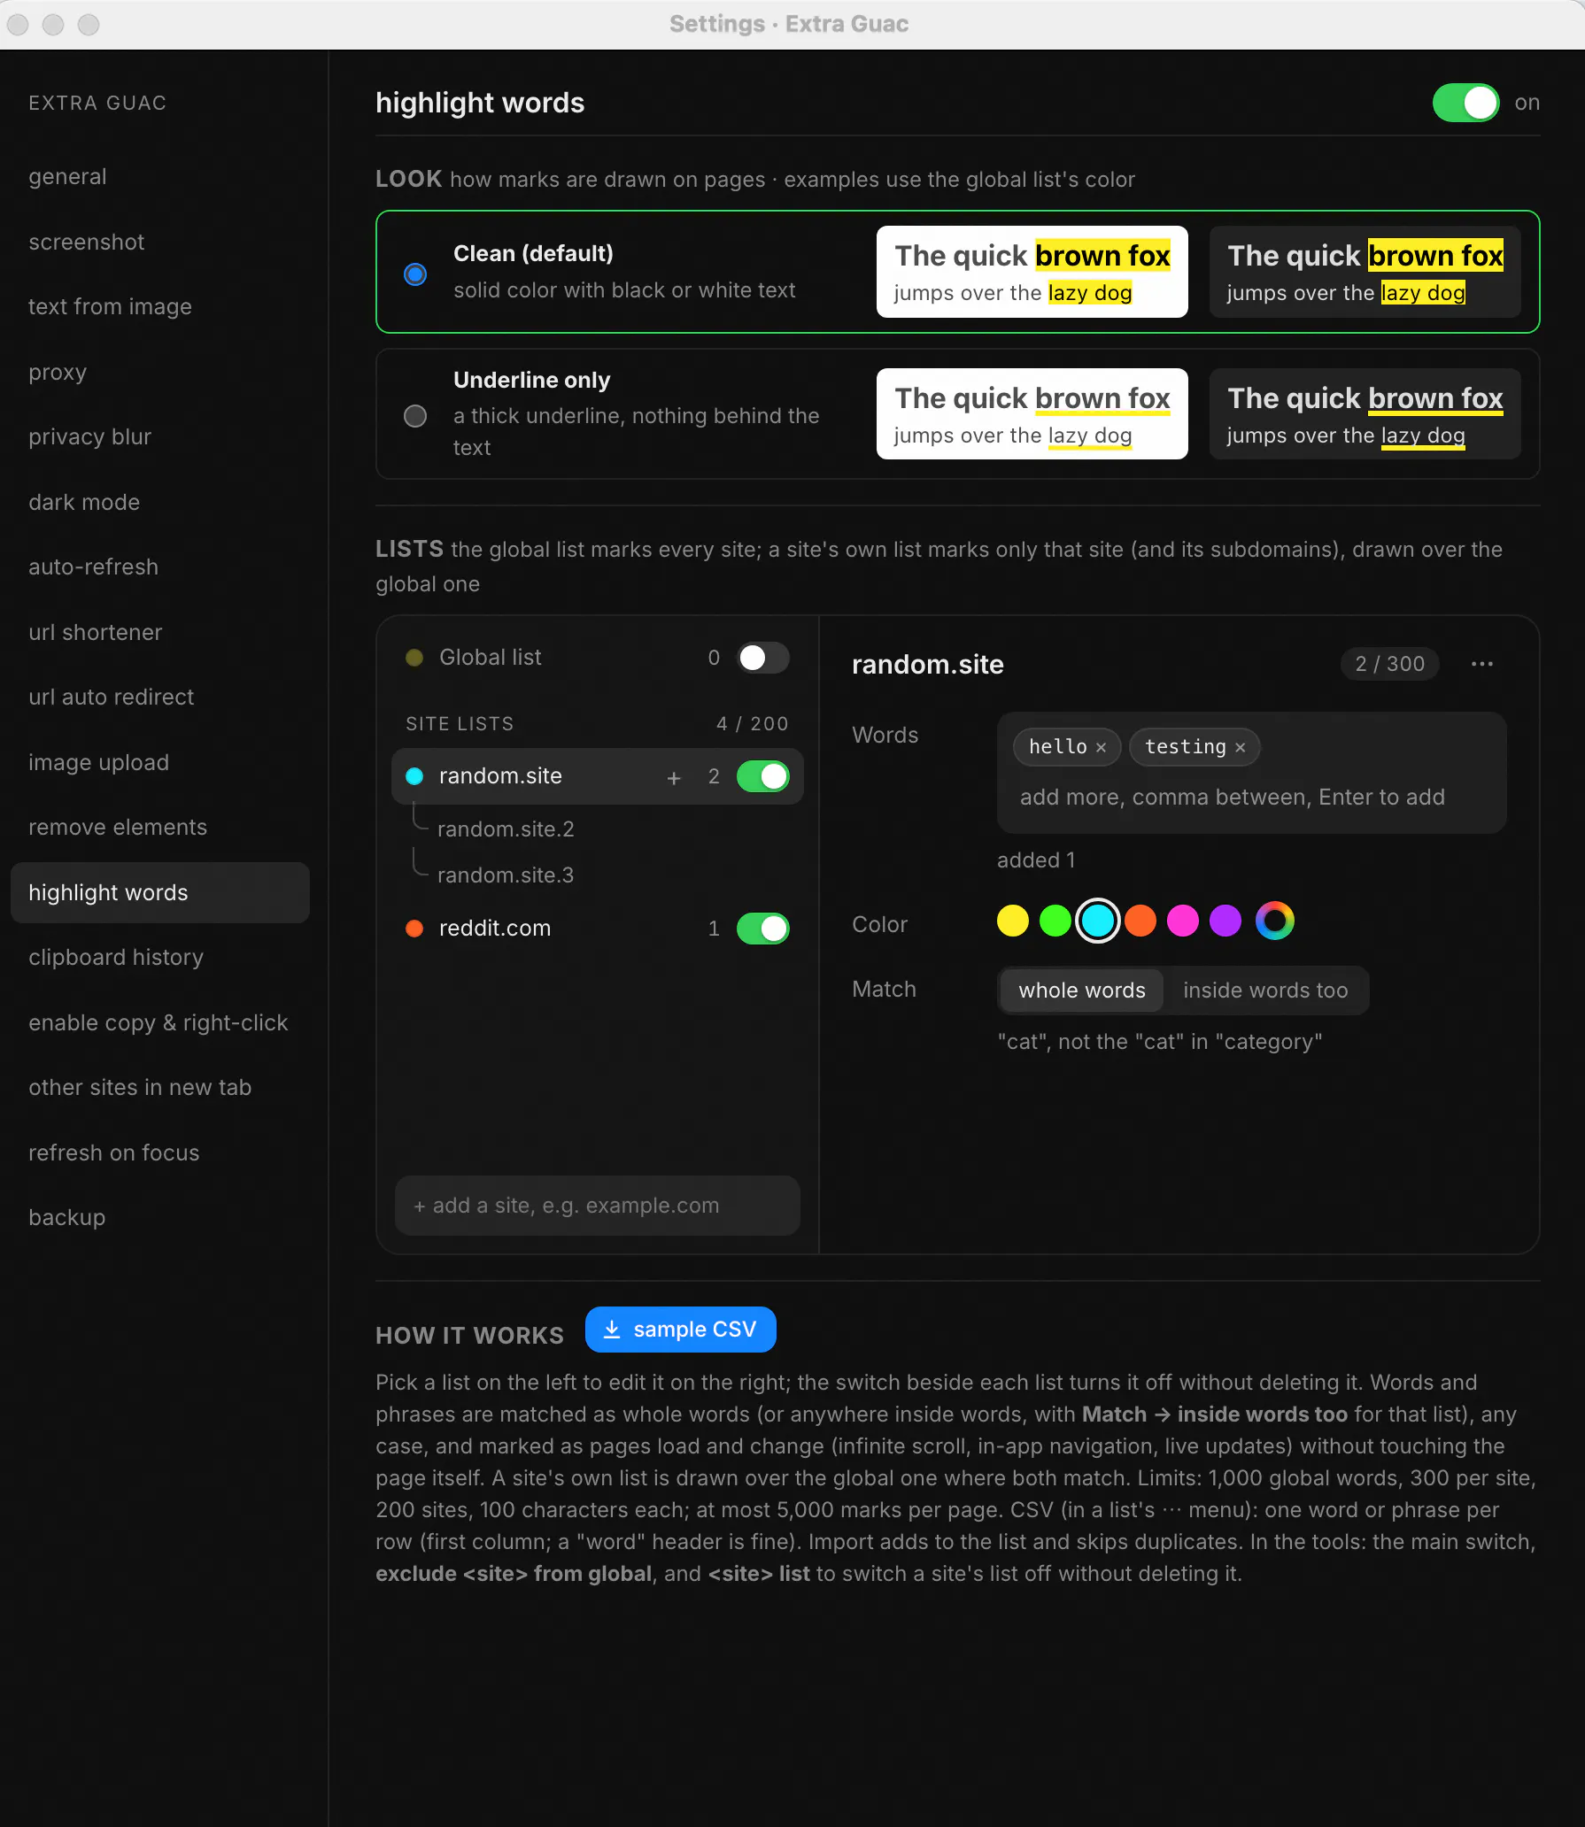
Task: Switch match mode to inside words too
Action: [x=1265, y=991]
